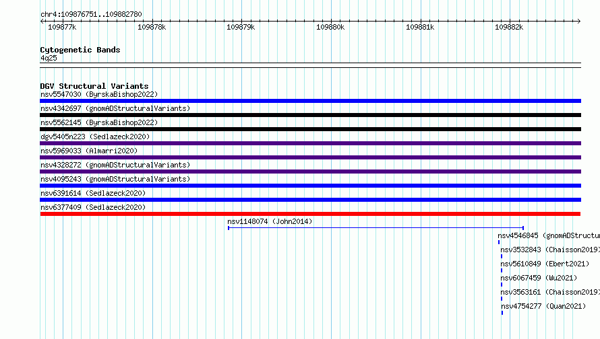Open the nsv6391614 (Sedlazeck2020) label
Viewport: 600px width, 339px height.
[x=93, y=193]
